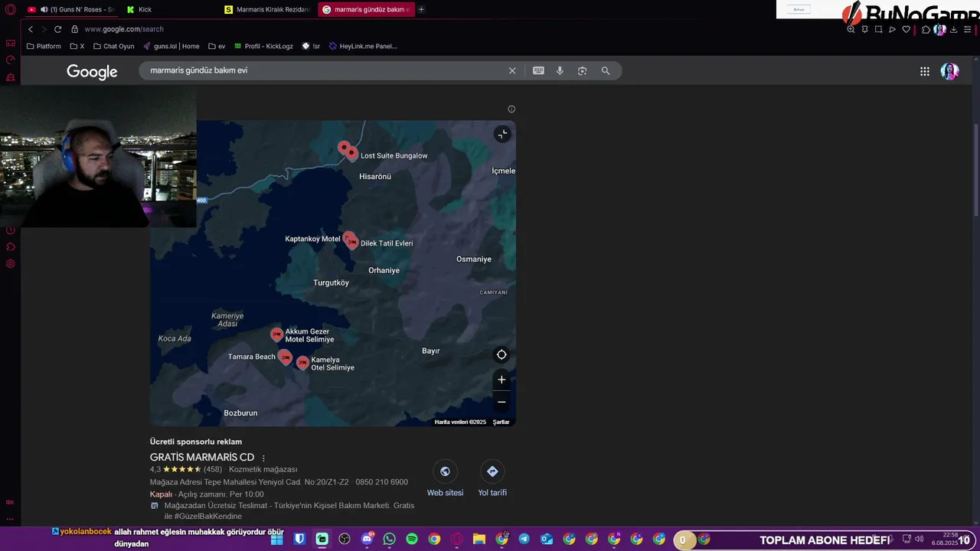This screenshot has width=980, height=551.
Task: Mute the Guns N' Roses tab audio
Action: pyautogui.click(x=44, y=9)
